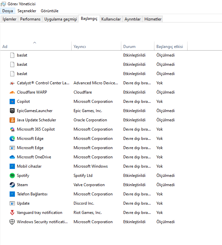Toggle the sort arrow above Ad
This screenshot has width=222, height=245.
34,43
